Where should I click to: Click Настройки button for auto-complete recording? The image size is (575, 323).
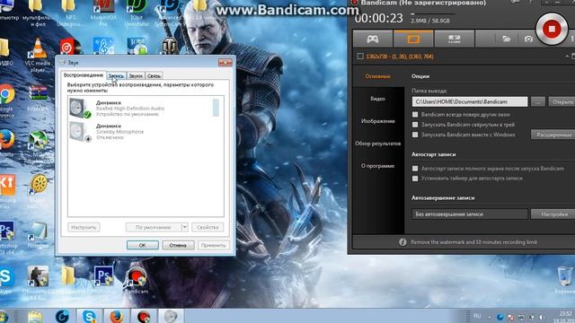[x=553, y=214]
